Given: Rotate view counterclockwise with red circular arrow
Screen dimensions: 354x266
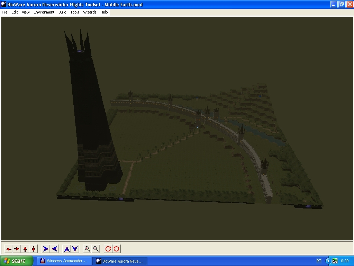Looking at the screenshot, I should pos(116,249).
